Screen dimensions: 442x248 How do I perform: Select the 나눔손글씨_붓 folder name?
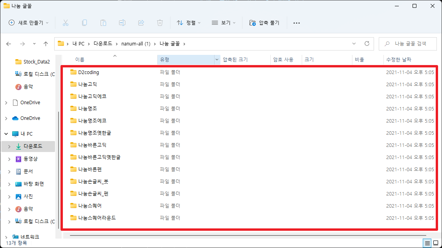click(93, 182)
